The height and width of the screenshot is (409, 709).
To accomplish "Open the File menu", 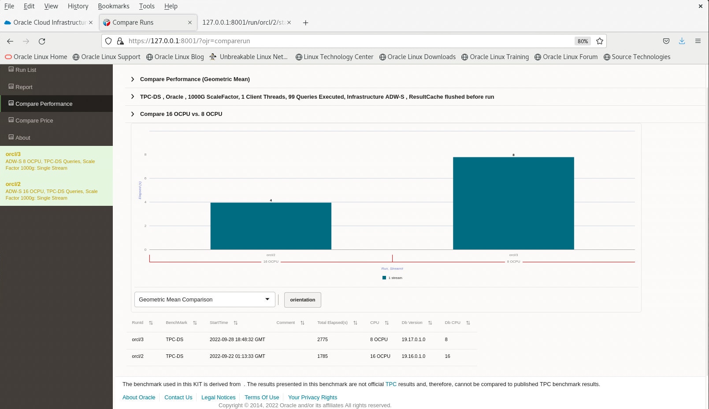I will [9, 6].
